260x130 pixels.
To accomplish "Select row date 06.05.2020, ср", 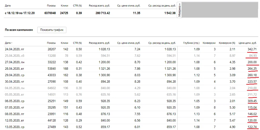I will pos(14,101).
